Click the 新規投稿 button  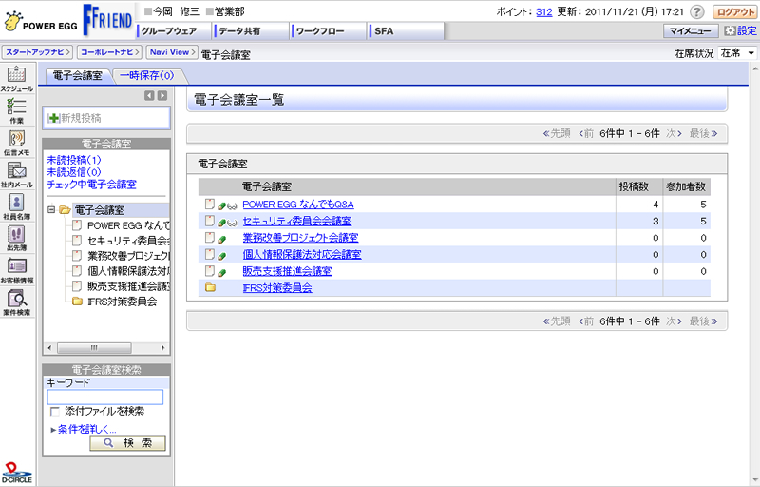[x=106, y=118]
